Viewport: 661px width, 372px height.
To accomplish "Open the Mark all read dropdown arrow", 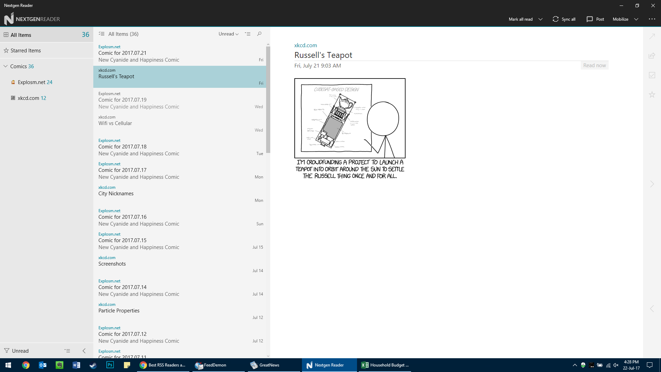I will pyautogui.click(x=540, y=19).
